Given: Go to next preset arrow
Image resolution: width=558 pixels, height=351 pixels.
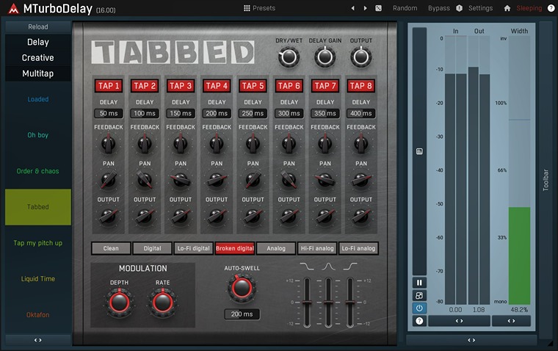Looking at the screenshot, I should [x=365, y=8].
